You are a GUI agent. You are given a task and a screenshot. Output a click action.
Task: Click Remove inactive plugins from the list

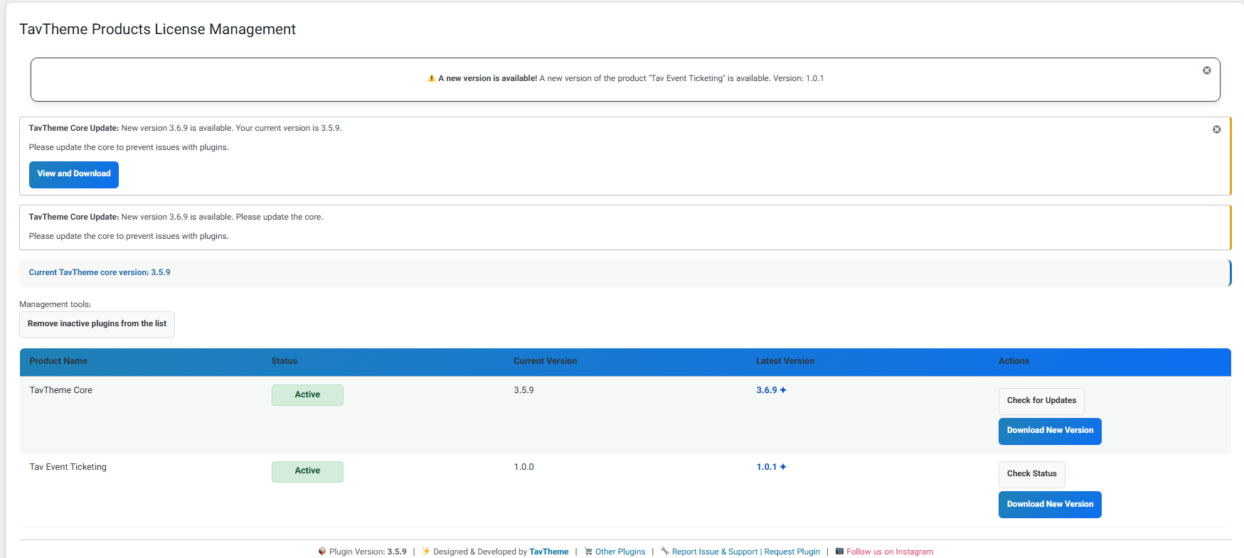click(97, 324)
